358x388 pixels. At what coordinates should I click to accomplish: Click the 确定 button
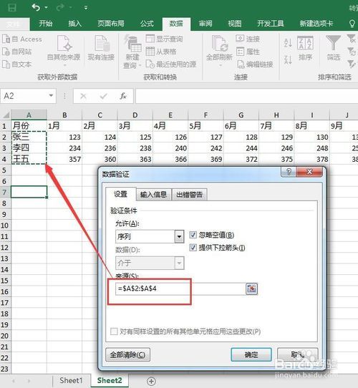[x=251, y=355]
